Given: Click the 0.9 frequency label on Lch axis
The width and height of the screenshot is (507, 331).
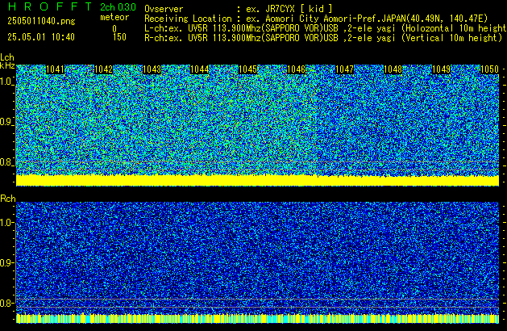Looking at the screenshot, I should 6,122.
